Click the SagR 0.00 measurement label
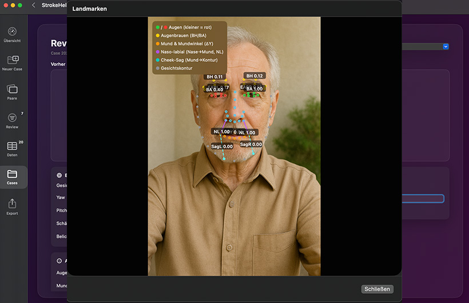469x303 pixels. pyautogui.click(x=251, y=145)
